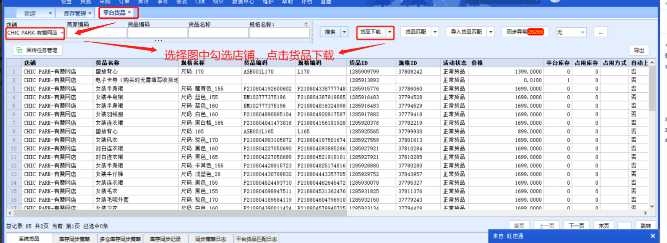Close the 欢迎 tab via its X

pos(50,13)
